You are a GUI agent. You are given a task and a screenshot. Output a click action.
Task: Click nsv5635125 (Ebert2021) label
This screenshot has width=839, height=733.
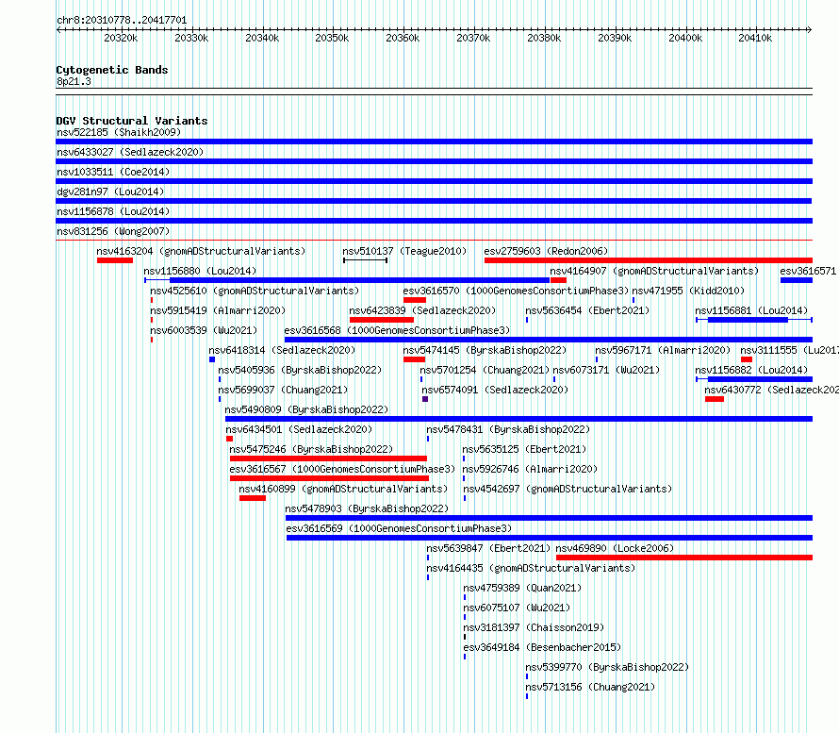point(524,449)
